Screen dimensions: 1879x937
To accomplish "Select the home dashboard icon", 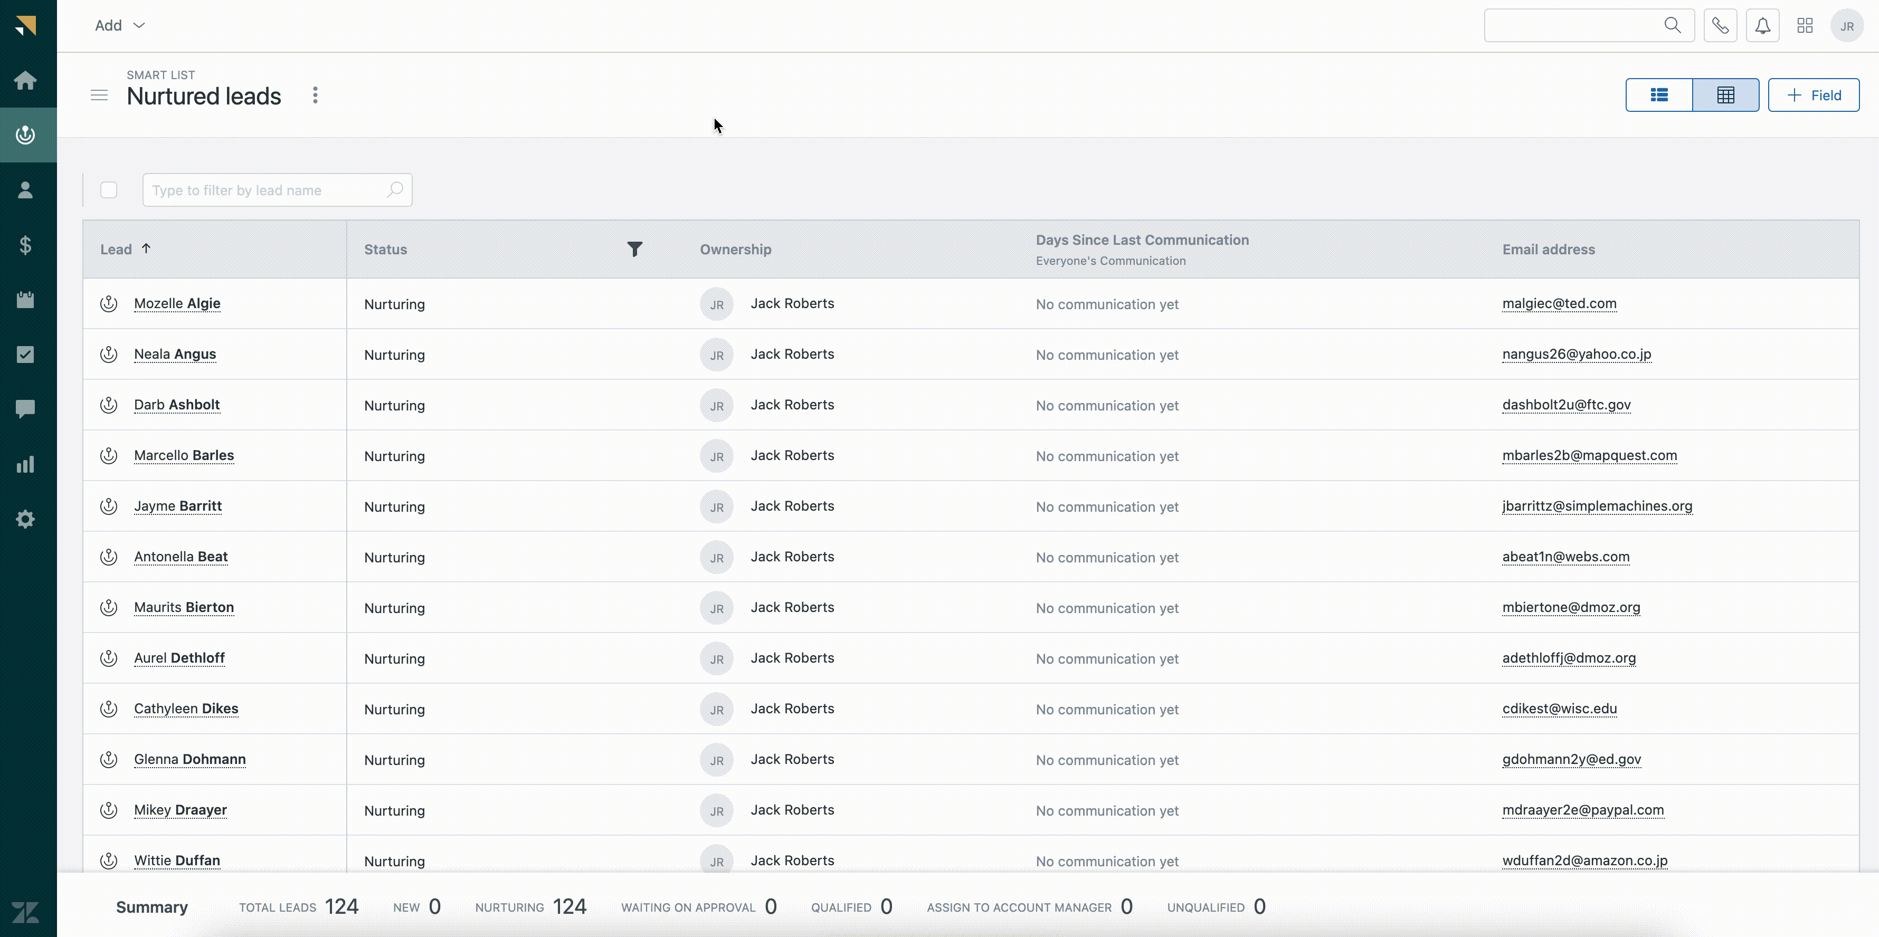I will pyautogui.click(x=26, y=79).
